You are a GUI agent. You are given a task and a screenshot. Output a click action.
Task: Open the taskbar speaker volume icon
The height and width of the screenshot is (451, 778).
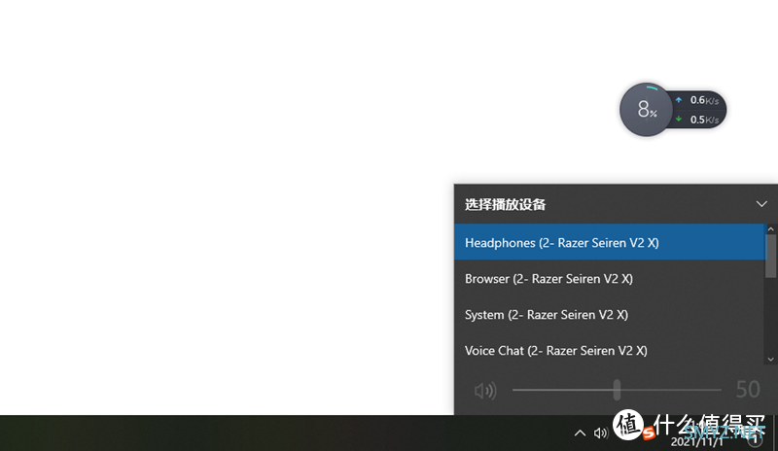point(600,434)
